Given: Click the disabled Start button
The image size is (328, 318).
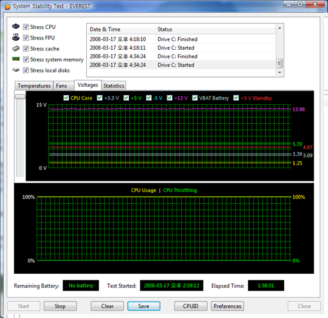Looking at the screenshot, I should coord(24,306).
